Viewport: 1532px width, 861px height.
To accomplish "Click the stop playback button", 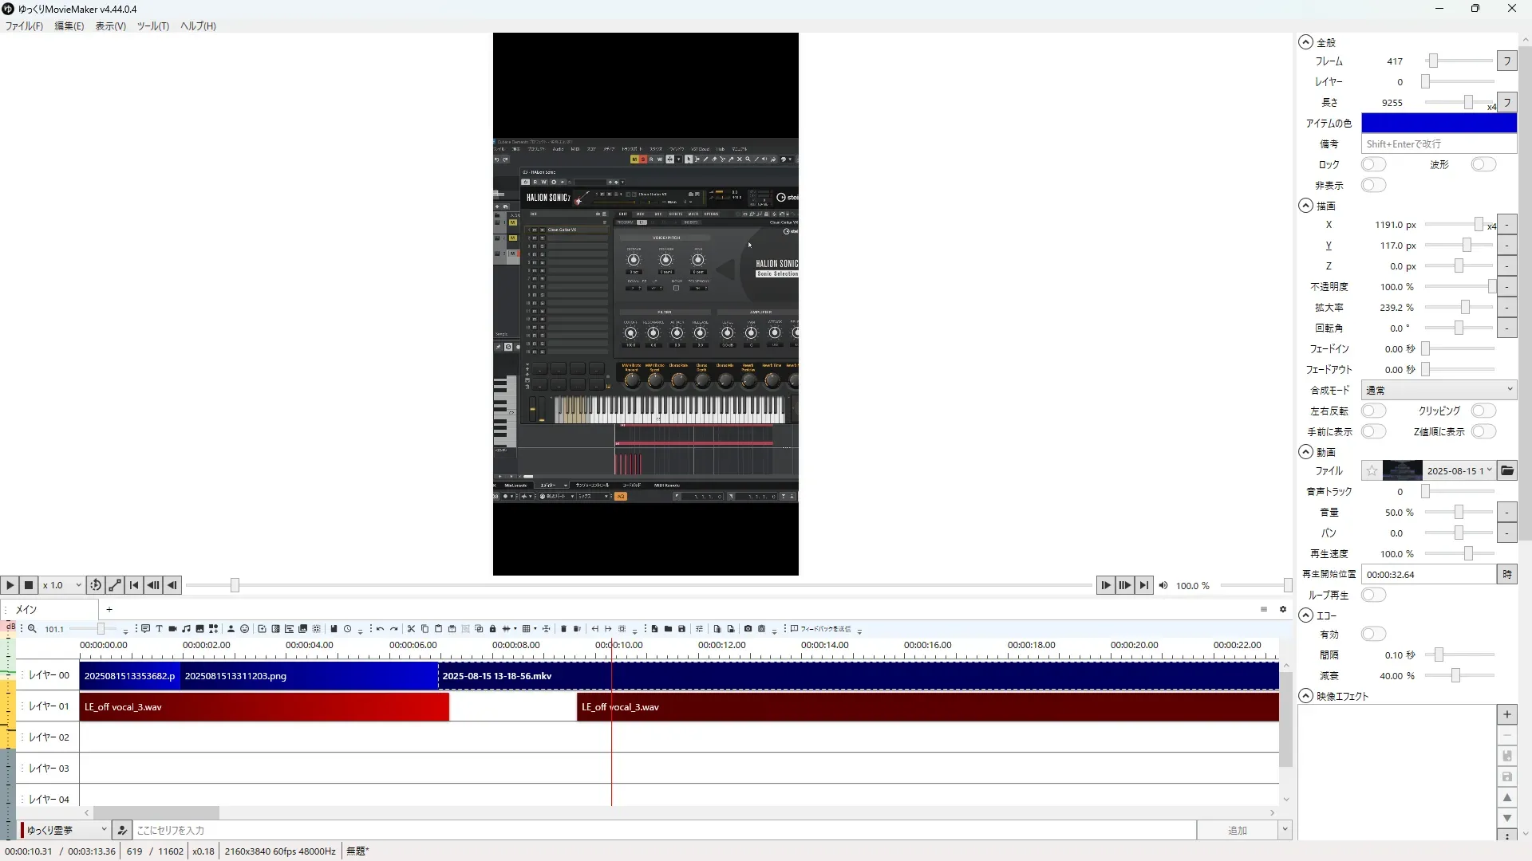I will pos(29,585).
